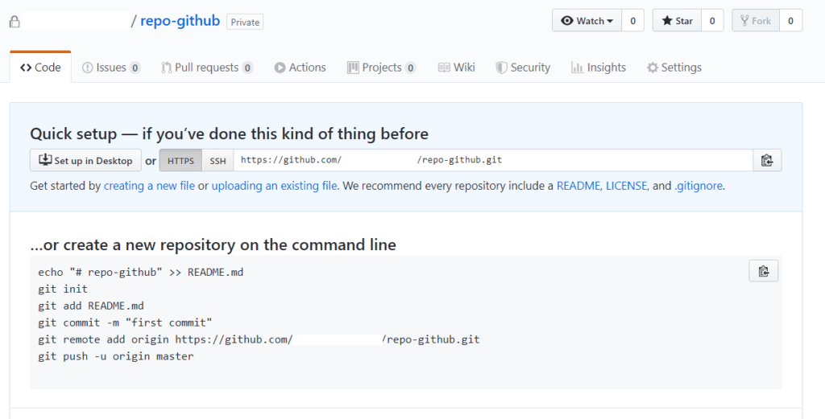The height and width of the screenshot is (419, 825).
Task: Click the private repository lock icon
Action: click(15, 22)
